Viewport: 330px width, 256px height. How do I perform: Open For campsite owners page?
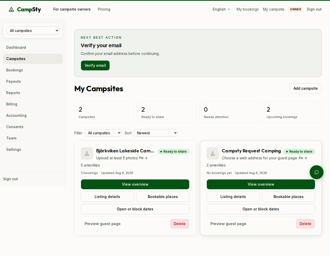(x=72, y=9)
